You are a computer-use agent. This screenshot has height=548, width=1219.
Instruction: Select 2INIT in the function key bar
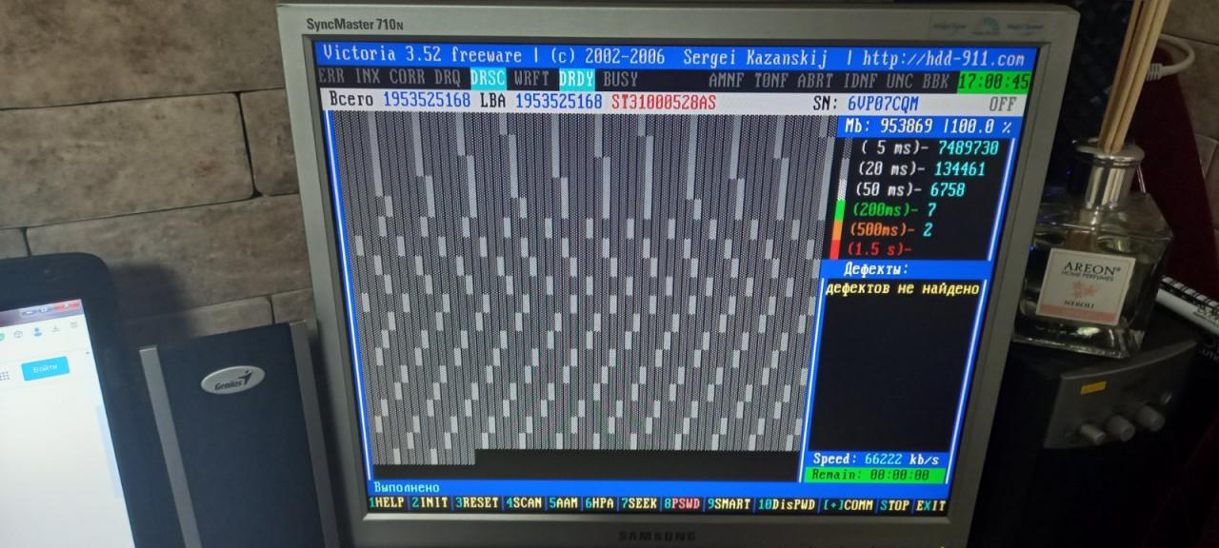pyautogui.click(x=430, y=503)
